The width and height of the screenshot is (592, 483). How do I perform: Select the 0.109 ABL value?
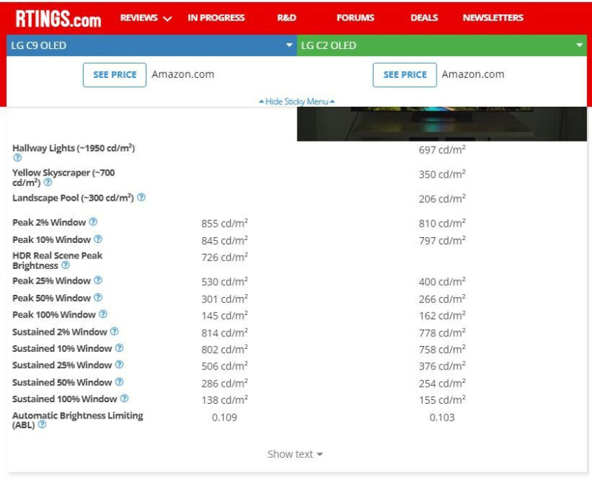click(225, 417)
